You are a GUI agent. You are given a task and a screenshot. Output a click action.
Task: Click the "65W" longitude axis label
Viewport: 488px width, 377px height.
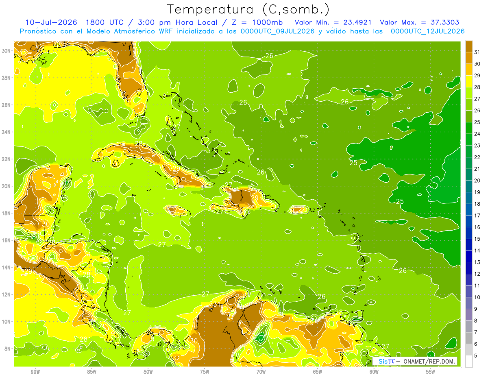318,372
